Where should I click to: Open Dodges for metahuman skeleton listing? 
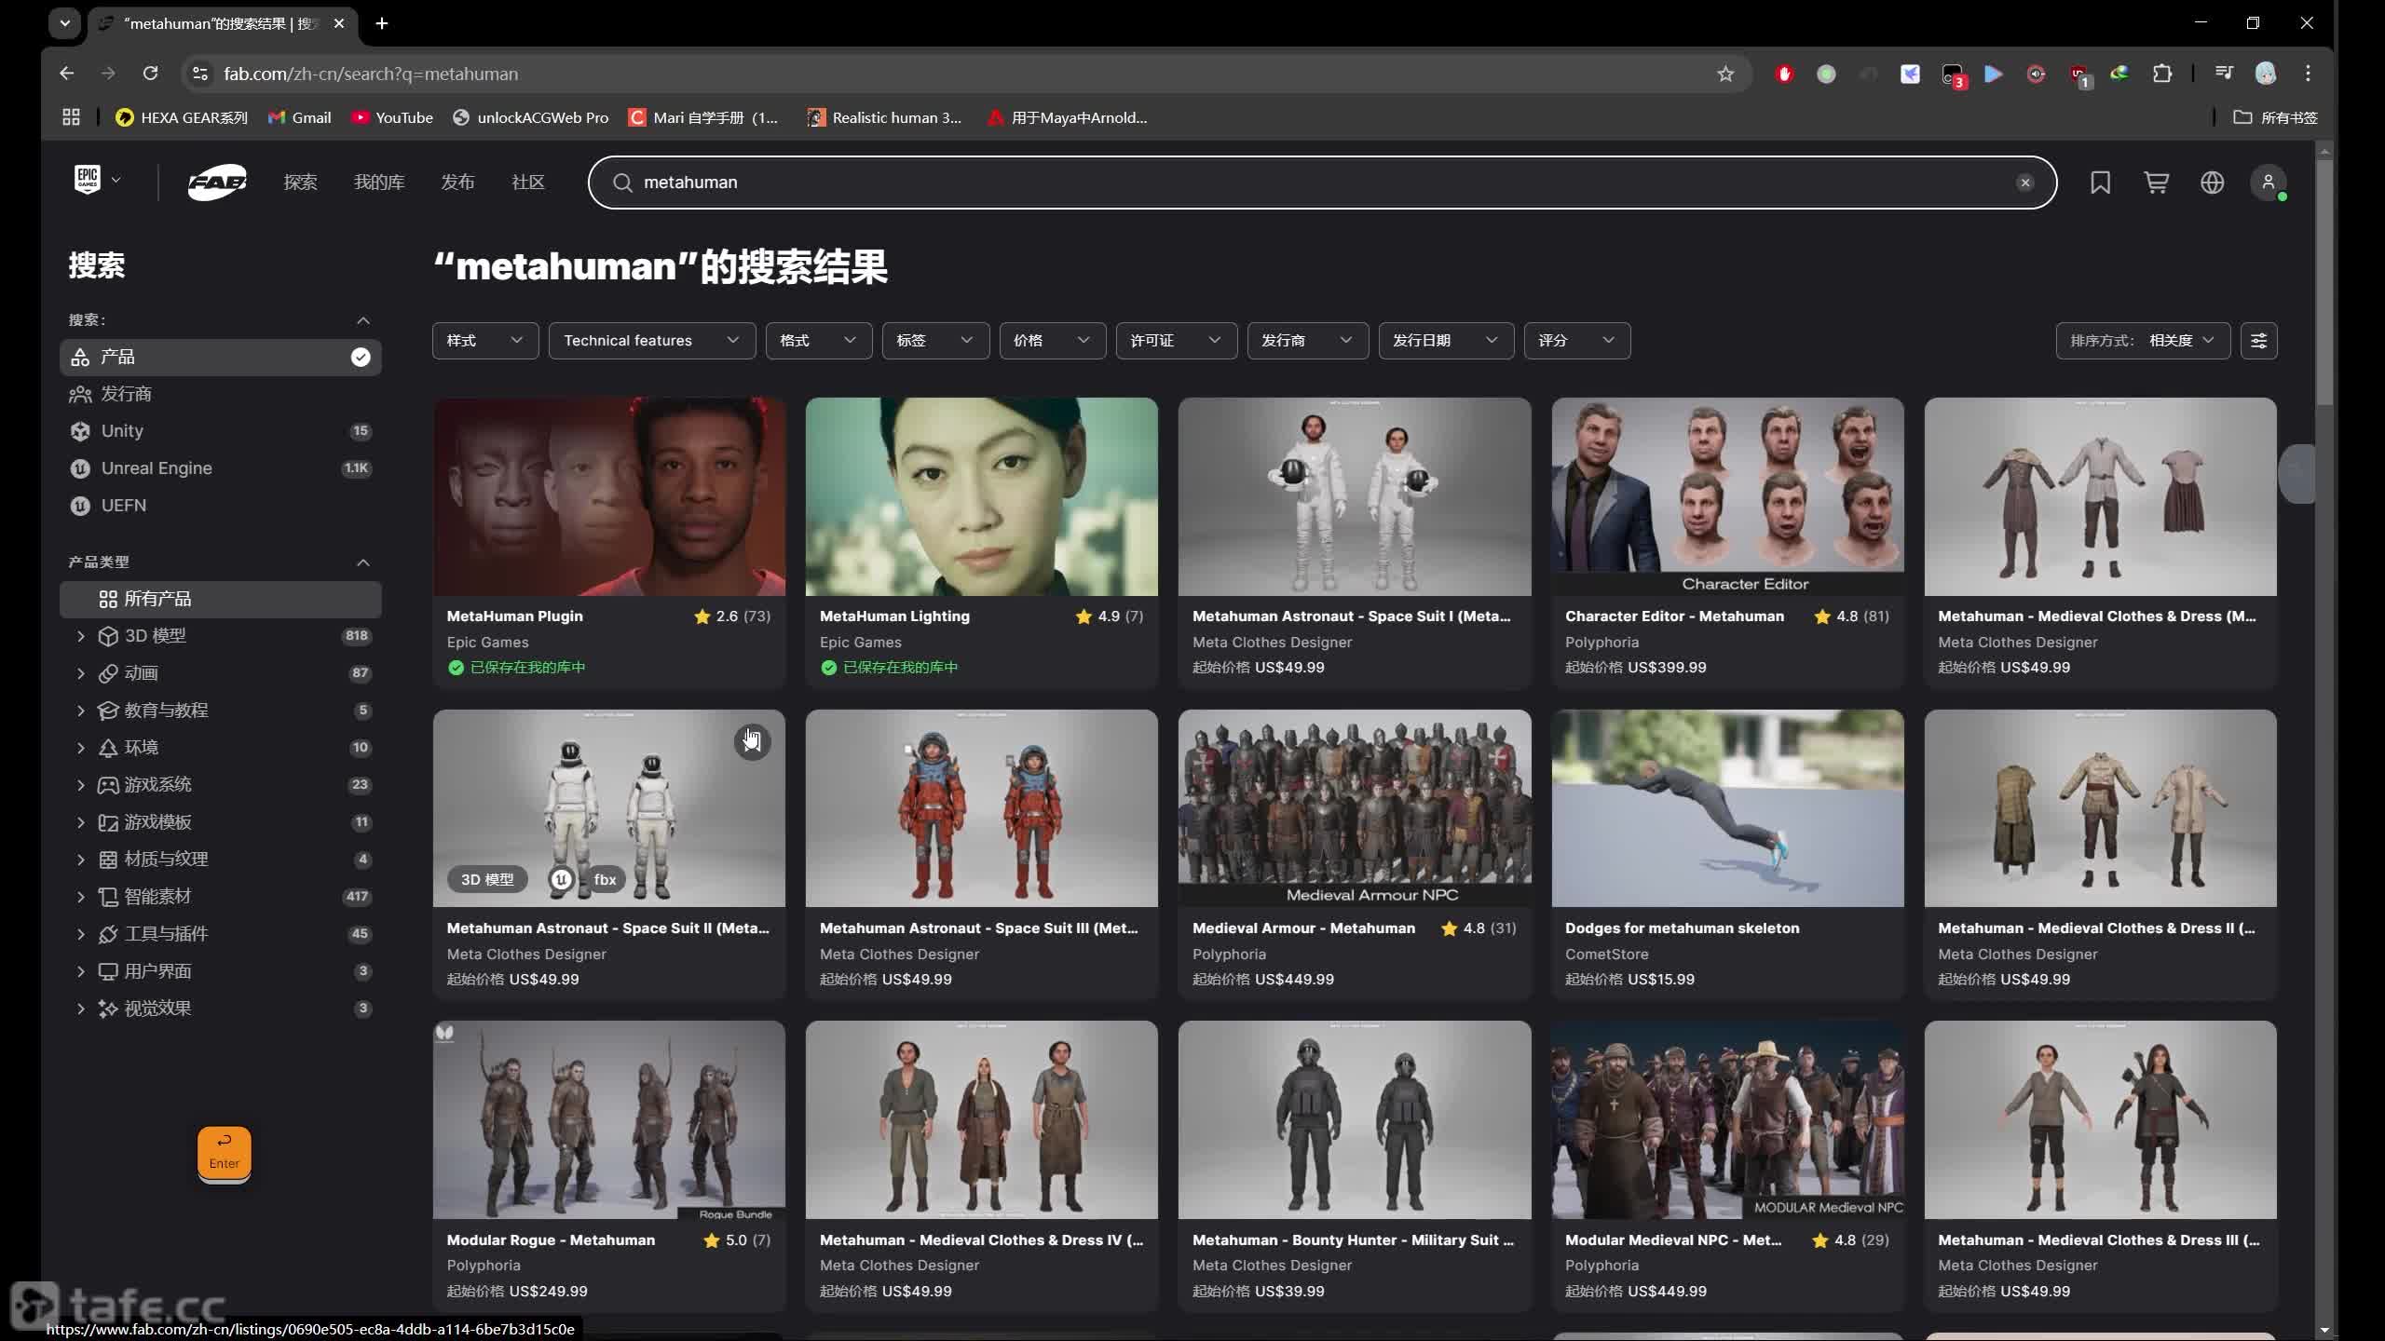point(1683,928)
